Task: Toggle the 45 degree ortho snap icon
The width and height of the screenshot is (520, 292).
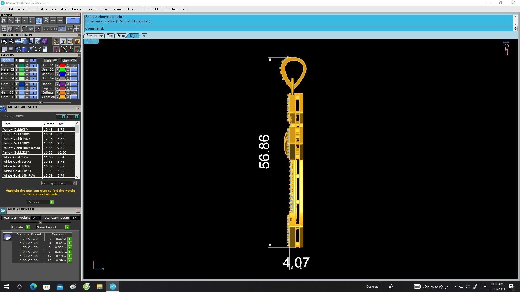Action: [24, 28]
